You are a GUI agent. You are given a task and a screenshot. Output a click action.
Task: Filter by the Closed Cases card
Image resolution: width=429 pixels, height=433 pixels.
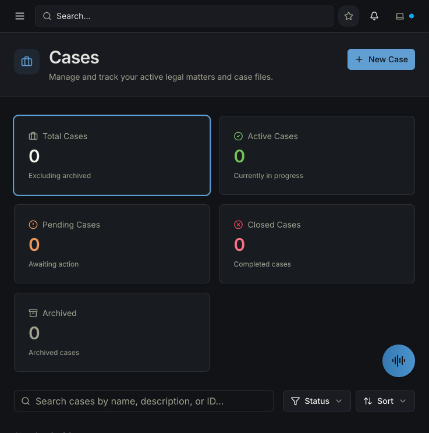tap(317, 244)
